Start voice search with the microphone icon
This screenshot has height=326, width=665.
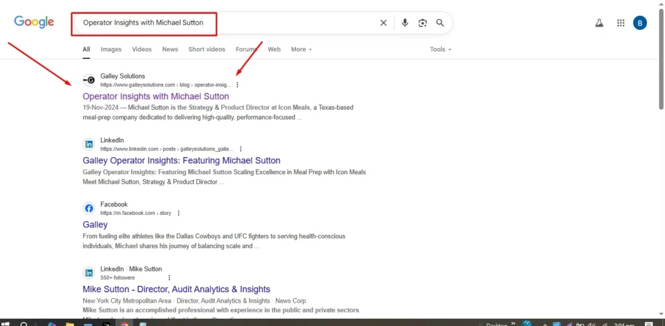point(405,23)
